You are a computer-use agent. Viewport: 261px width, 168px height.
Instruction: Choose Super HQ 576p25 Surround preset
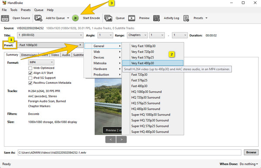click(153, 126)
